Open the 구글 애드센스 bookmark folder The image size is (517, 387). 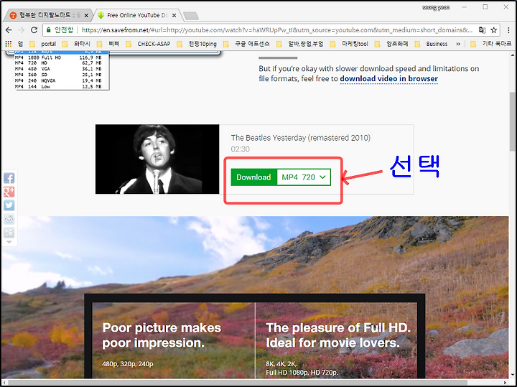(247, 44)
